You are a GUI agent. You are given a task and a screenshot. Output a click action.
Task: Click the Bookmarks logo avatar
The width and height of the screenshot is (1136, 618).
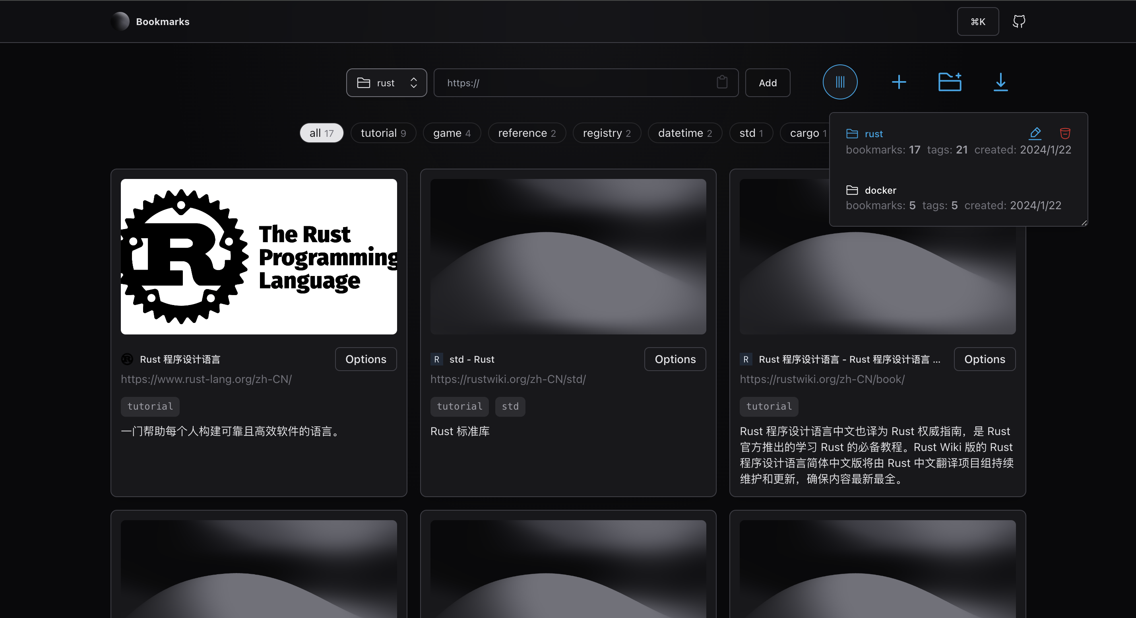120,21
